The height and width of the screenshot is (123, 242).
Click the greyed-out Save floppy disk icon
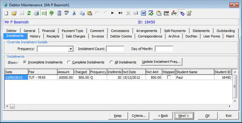(22, 13)
